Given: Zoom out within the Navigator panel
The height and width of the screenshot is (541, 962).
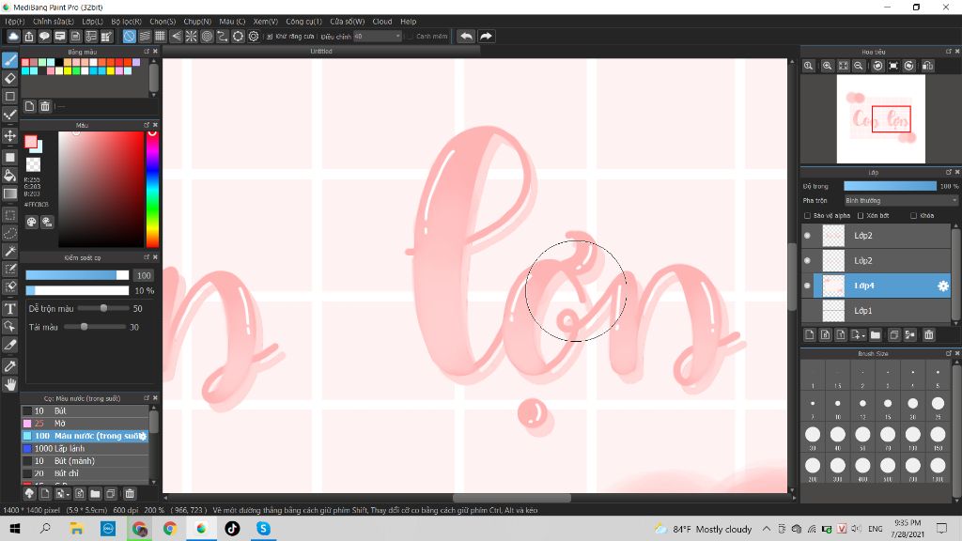Looking at the screenshot, I should tap(859, 66).
